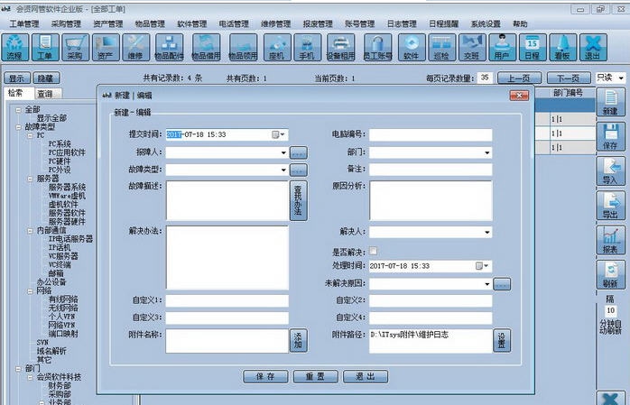Open the 报表 chart icon
The image size is (630, 405).
tap(611, 240)
